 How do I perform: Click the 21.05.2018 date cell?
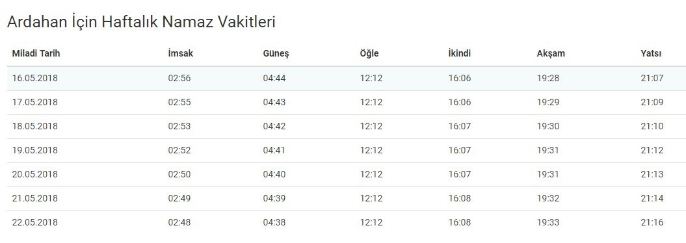(x=35, y=198)
